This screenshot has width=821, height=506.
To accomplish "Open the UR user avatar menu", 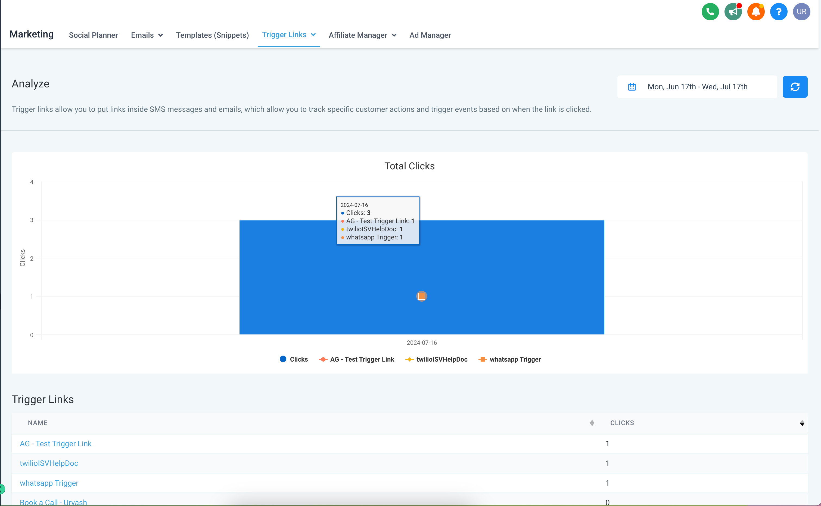I will pos(801,12).
